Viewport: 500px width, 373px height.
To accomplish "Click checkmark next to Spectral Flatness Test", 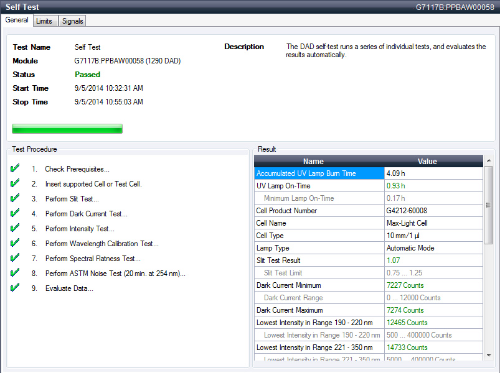I will (16, 258).
